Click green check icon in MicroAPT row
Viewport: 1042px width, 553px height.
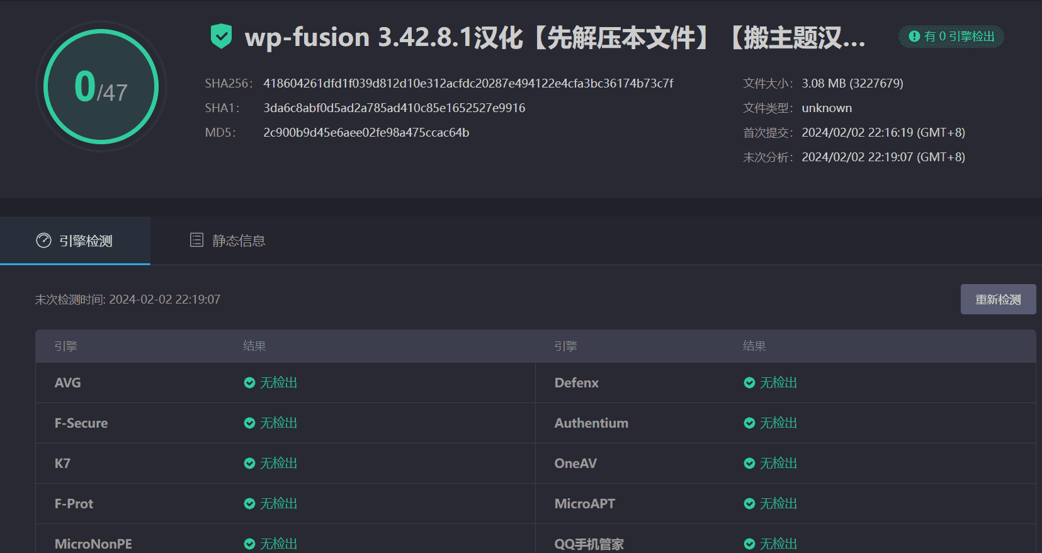point(749,504)
